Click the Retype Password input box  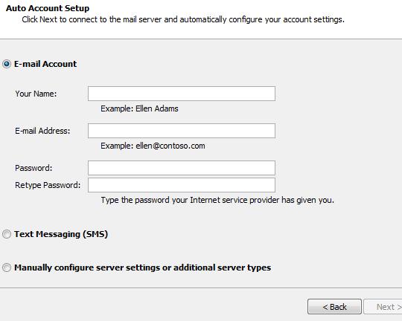click(x=182, y=185)
